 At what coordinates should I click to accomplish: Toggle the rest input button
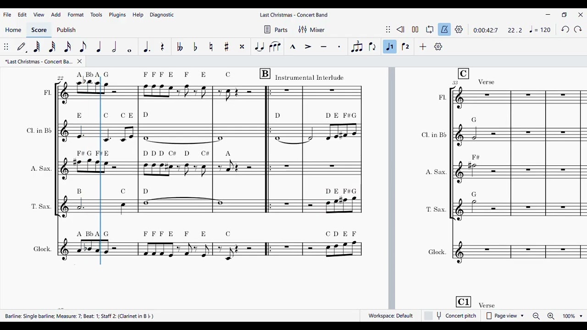(x=162, y=47)
